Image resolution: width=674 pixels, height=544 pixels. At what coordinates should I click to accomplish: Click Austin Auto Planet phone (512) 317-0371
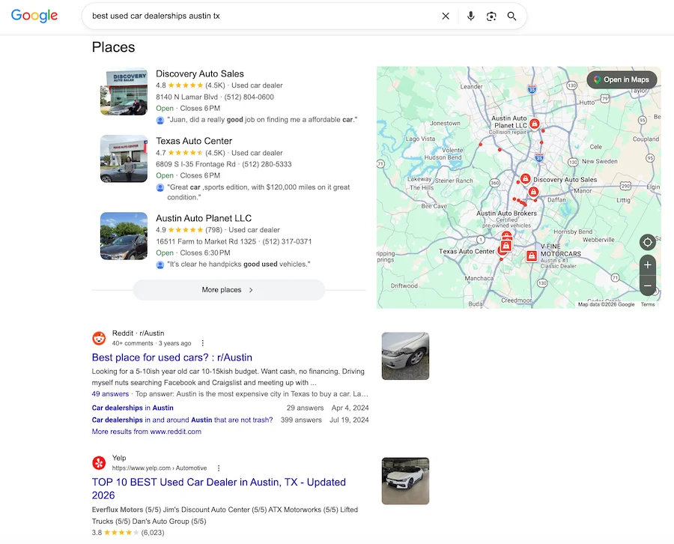[287, 241]
